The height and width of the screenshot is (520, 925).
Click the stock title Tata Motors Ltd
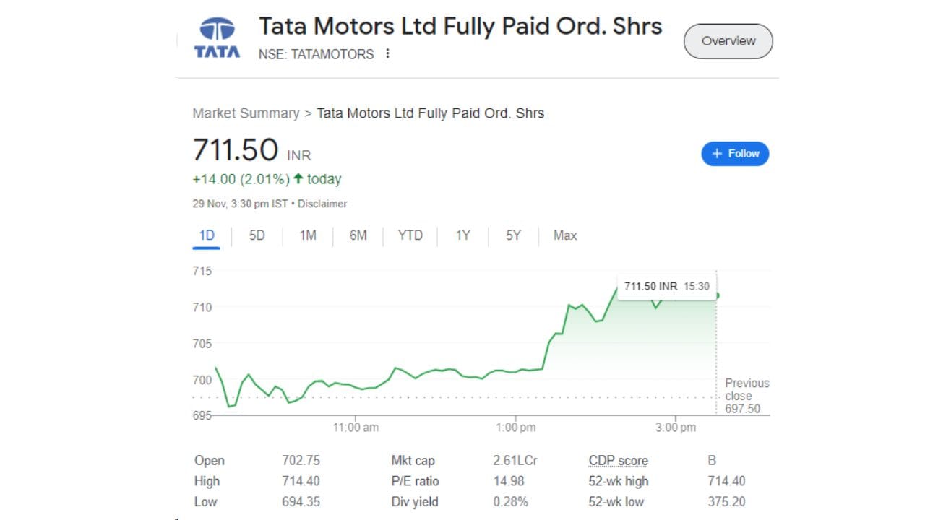(x=460, y=27)
